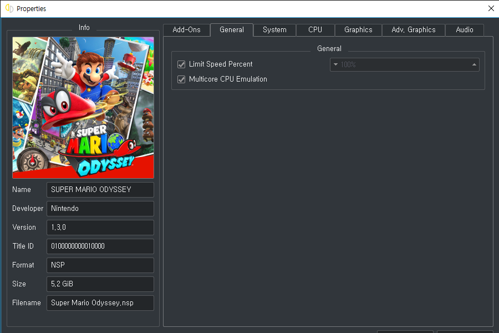Click the yuzu icon in title bar
This screenshot has width=499, height=333.
click(9, 8)
